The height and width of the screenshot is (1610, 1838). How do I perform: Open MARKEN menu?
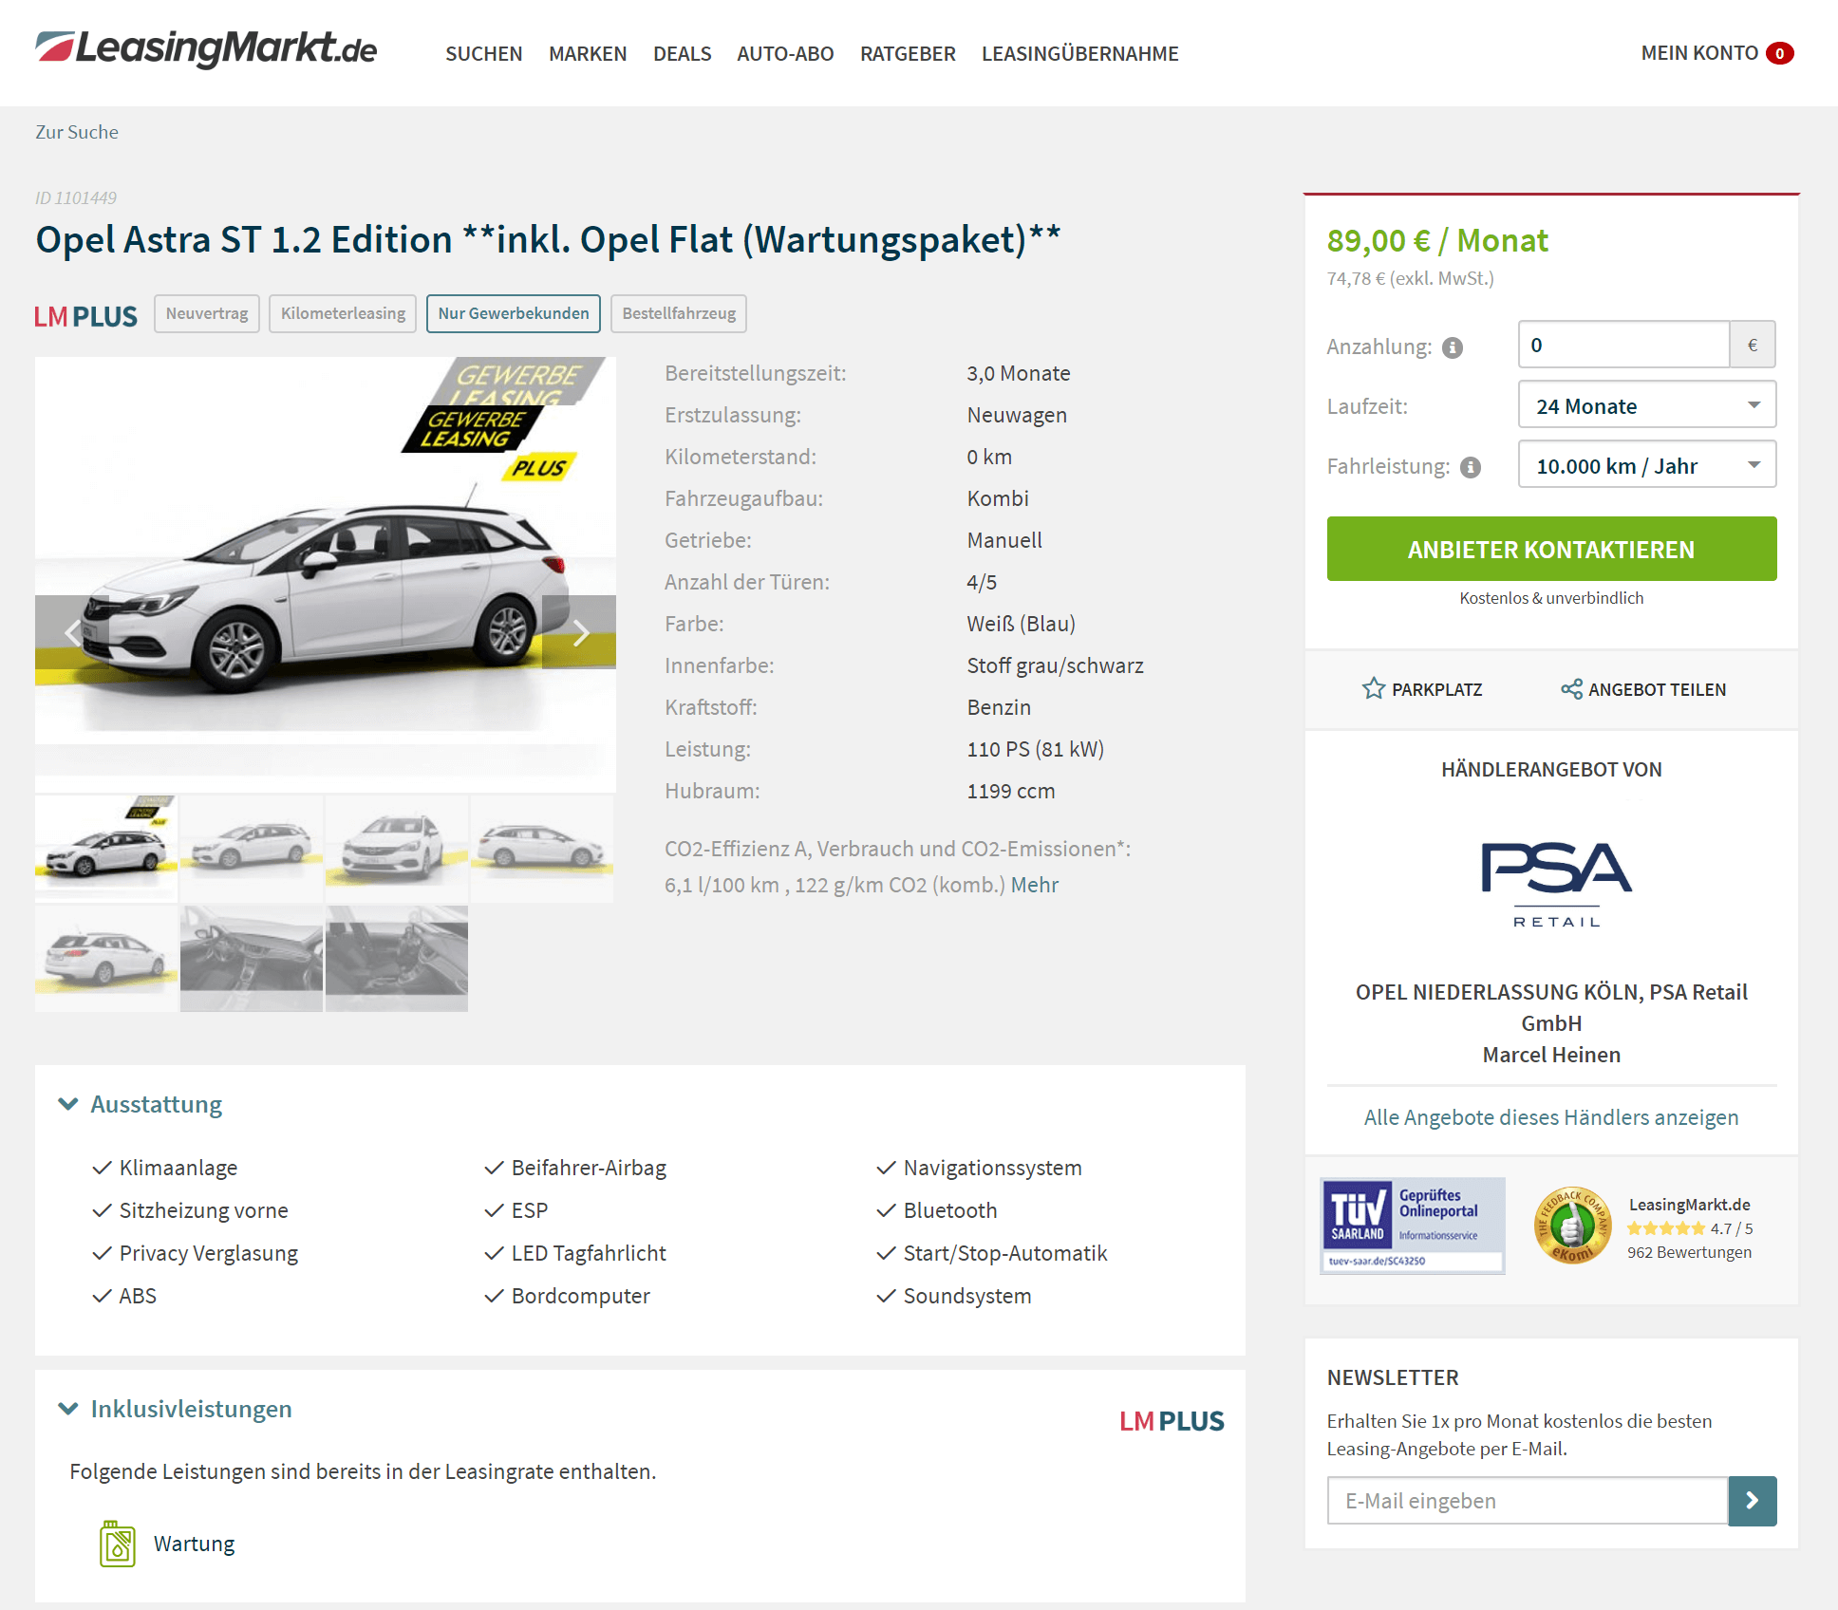point(588,54)
